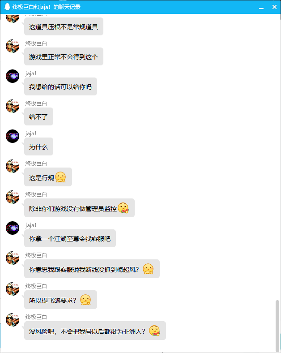Click watermelon emoji after '管理员监控' message
This screenshot has width=281, height=353.
click(123, 208)
